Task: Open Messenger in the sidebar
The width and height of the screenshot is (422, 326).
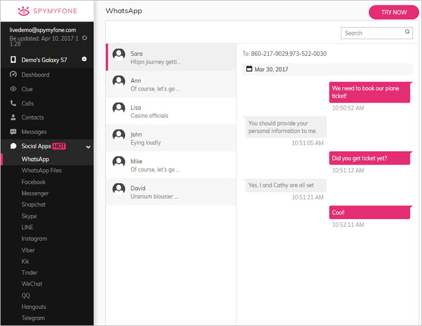Action: tap(35, 193)
